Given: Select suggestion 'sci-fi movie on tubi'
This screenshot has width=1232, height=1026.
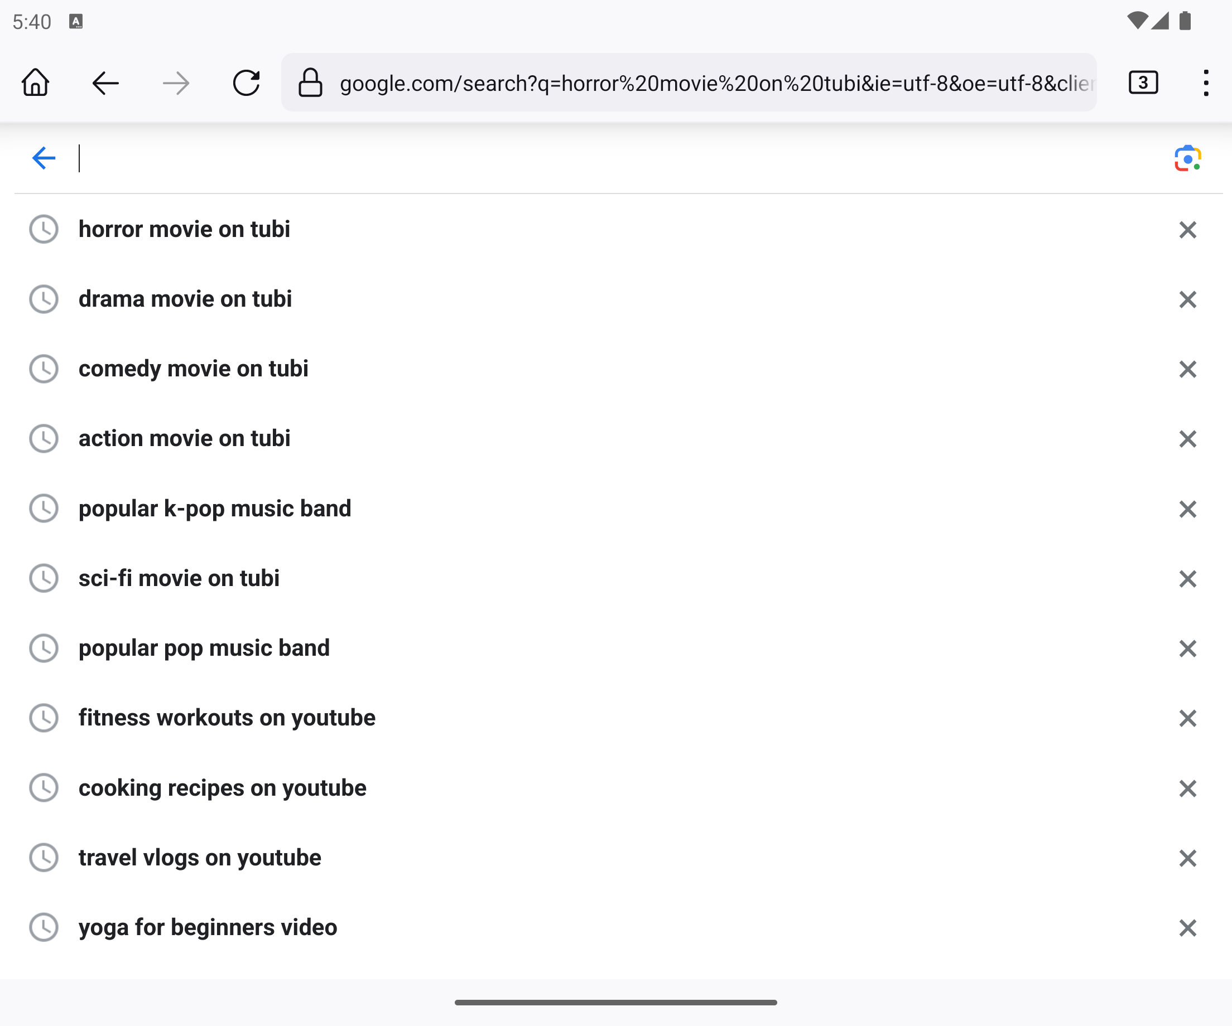Looking at the screenshot, I should [x=616, y=578].
